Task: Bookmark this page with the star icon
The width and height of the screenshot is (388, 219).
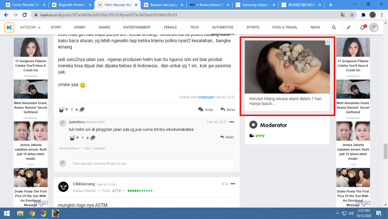Action: click(x=352, y=15)
